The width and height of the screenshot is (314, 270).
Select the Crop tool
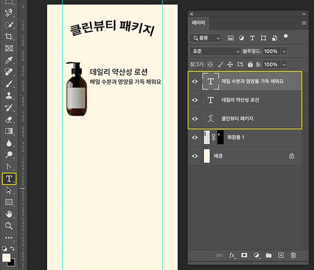coord(9,37)
